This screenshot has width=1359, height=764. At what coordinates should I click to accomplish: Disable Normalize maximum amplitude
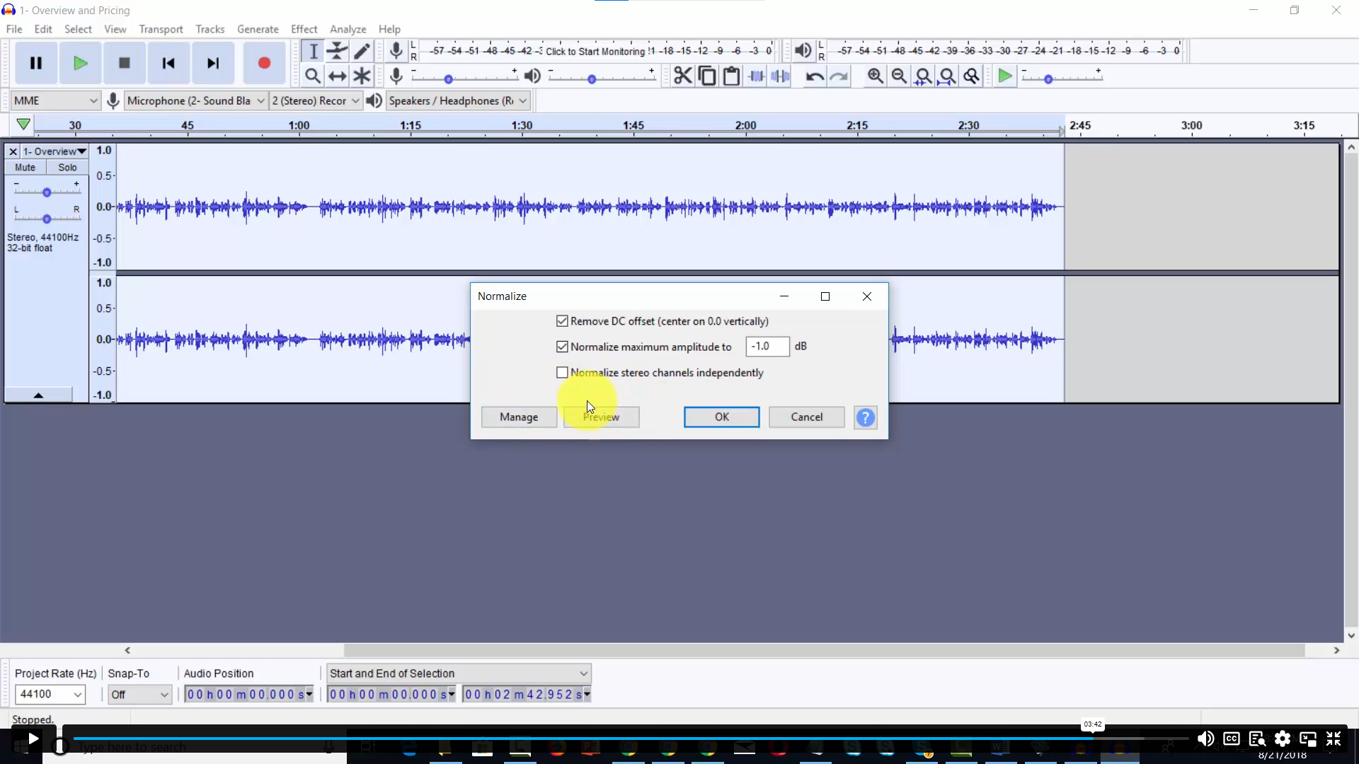point(562,347)
